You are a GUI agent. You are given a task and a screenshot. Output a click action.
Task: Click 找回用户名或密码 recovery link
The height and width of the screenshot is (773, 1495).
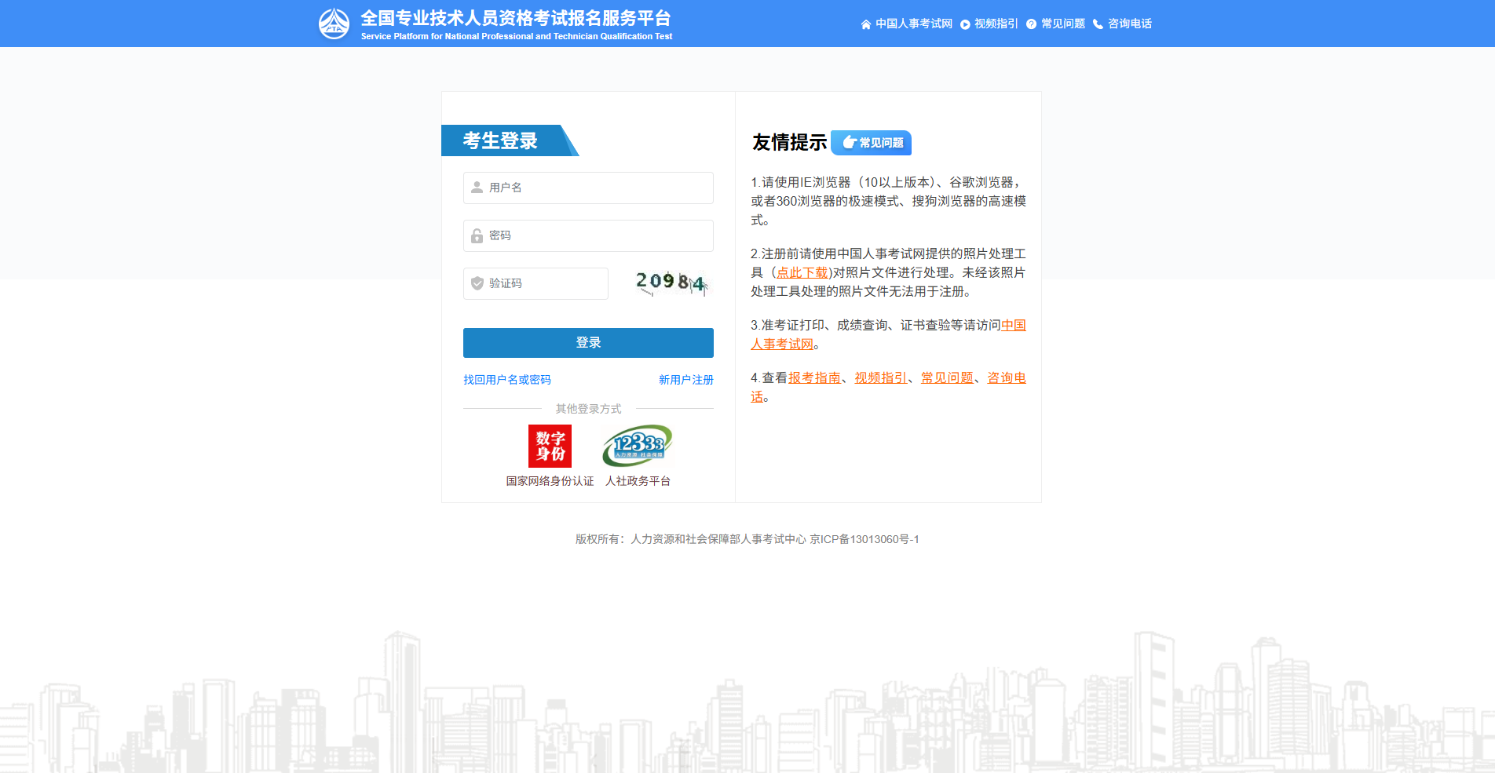(506, 380)
